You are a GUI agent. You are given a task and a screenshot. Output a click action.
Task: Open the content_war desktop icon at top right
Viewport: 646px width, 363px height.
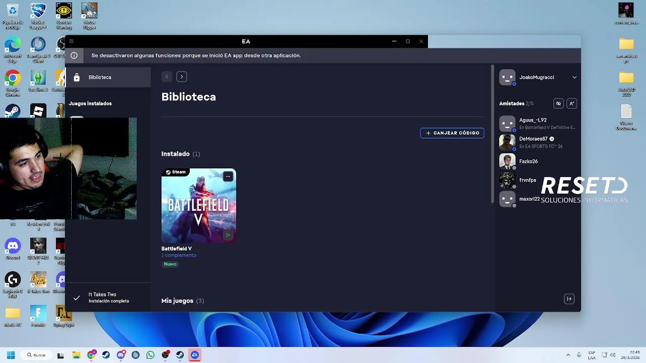(x=626, y=14)
